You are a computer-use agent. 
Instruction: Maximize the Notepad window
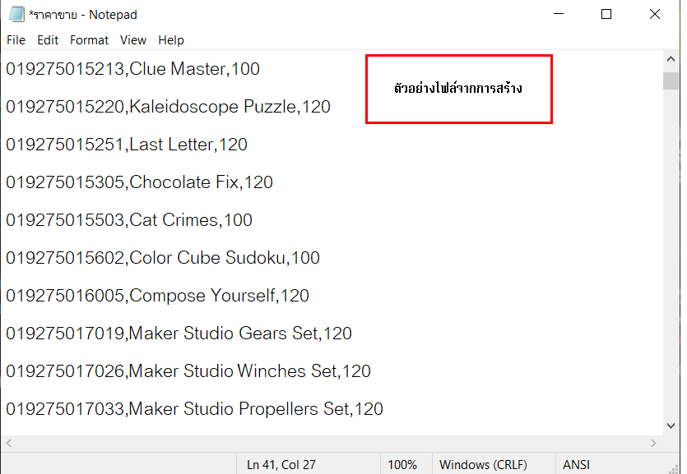pos(606,14)
